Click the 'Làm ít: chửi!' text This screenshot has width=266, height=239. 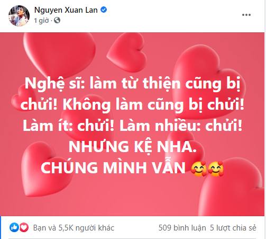(69, 126)
